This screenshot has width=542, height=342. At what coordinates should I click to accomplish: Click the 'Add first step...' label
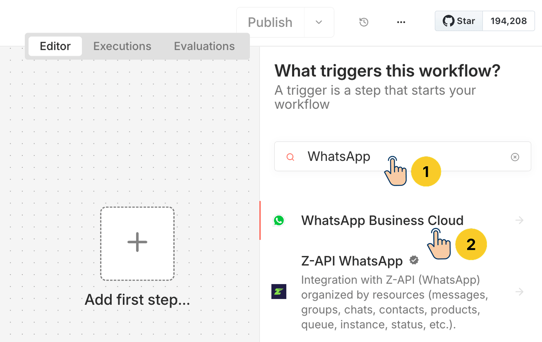[x=137, y=300]
